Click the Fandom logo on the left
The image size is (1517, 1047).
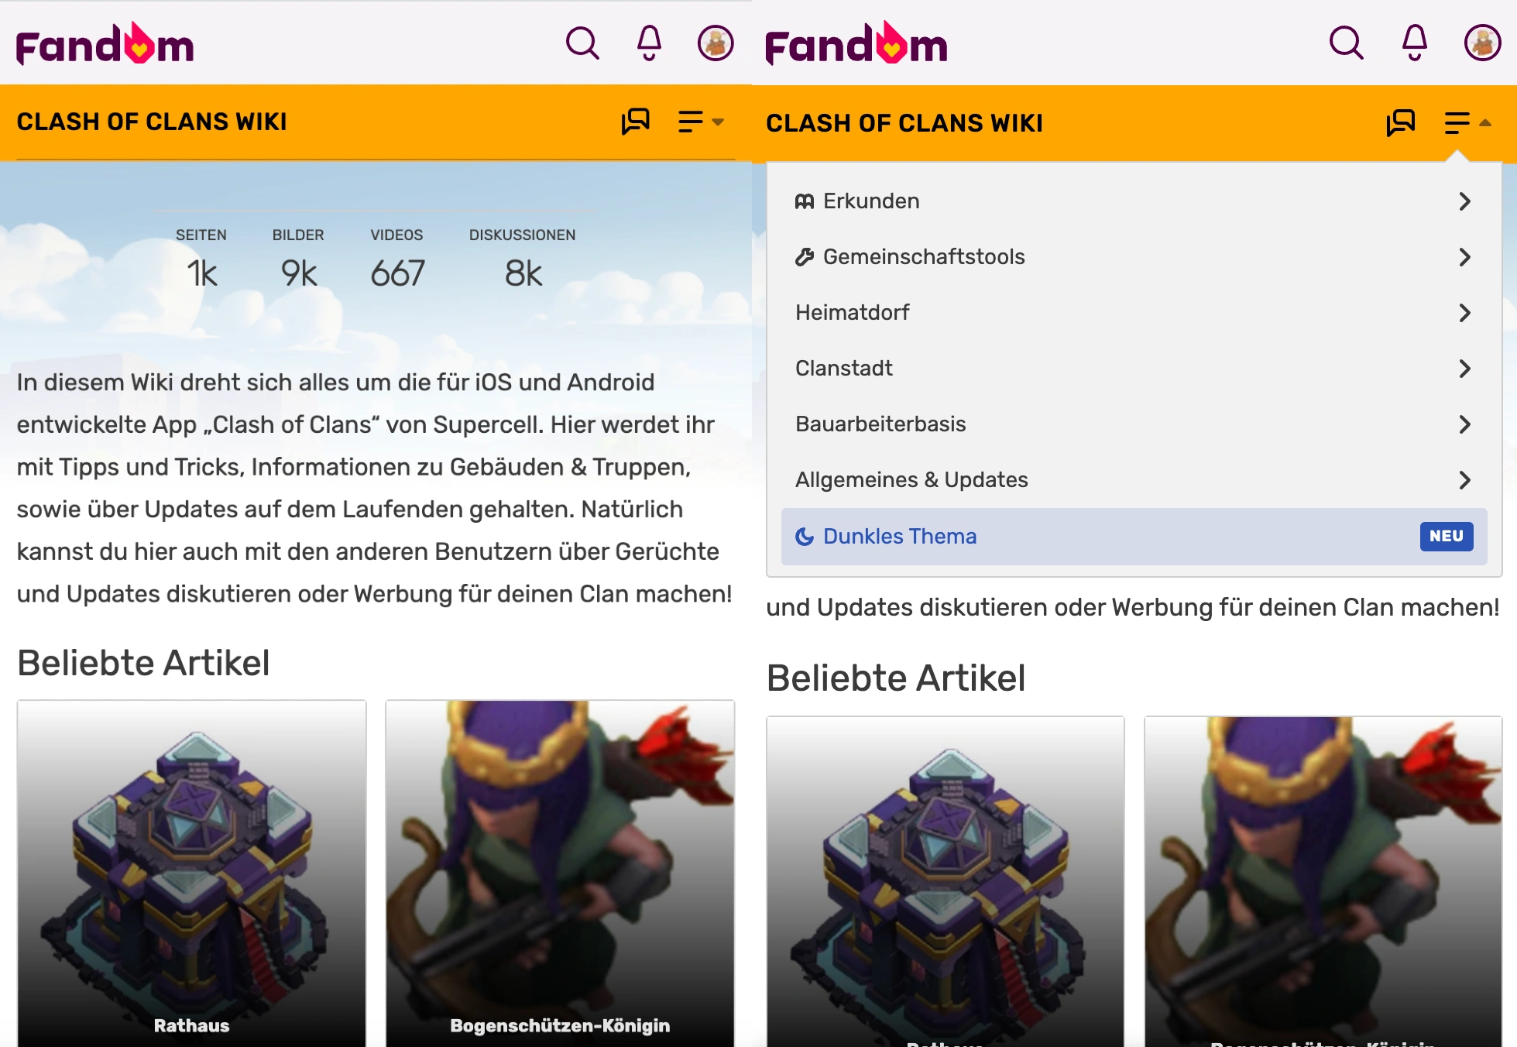105,45
